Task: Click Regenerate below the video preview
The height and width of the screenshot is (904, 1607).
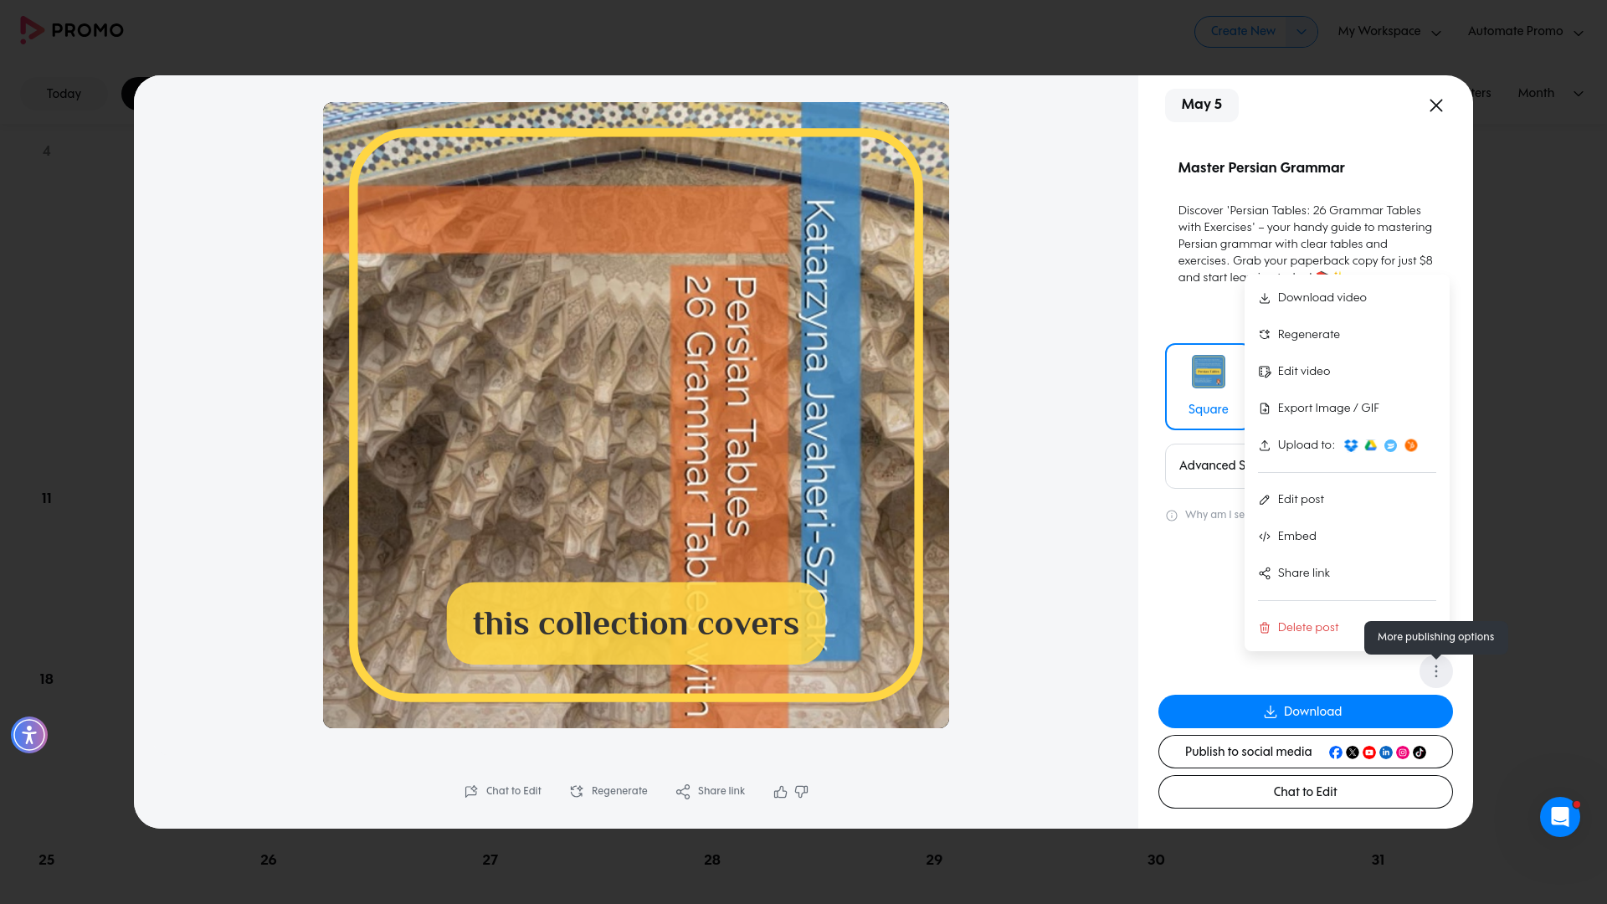Action: pos(608,792)
